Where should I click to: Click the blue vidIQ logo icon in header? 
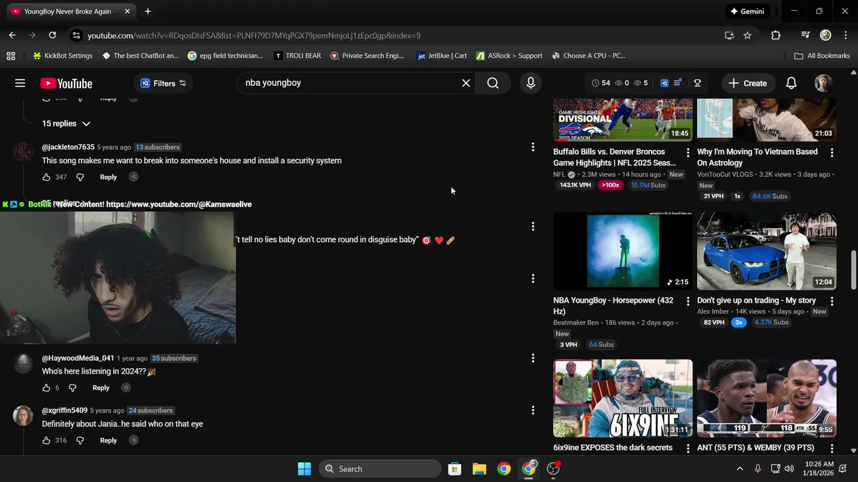point(664,83)
